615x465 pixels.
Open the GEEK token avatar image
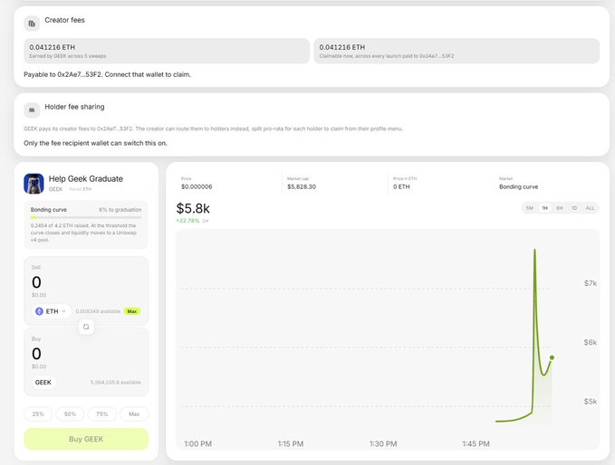pyautogui.click(x=34, y=184)
